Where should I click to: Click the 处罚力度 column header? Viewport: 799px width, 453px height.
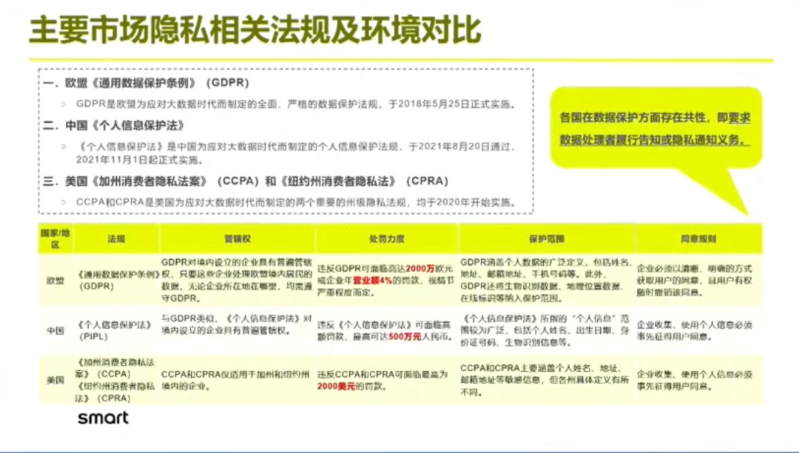386,239
